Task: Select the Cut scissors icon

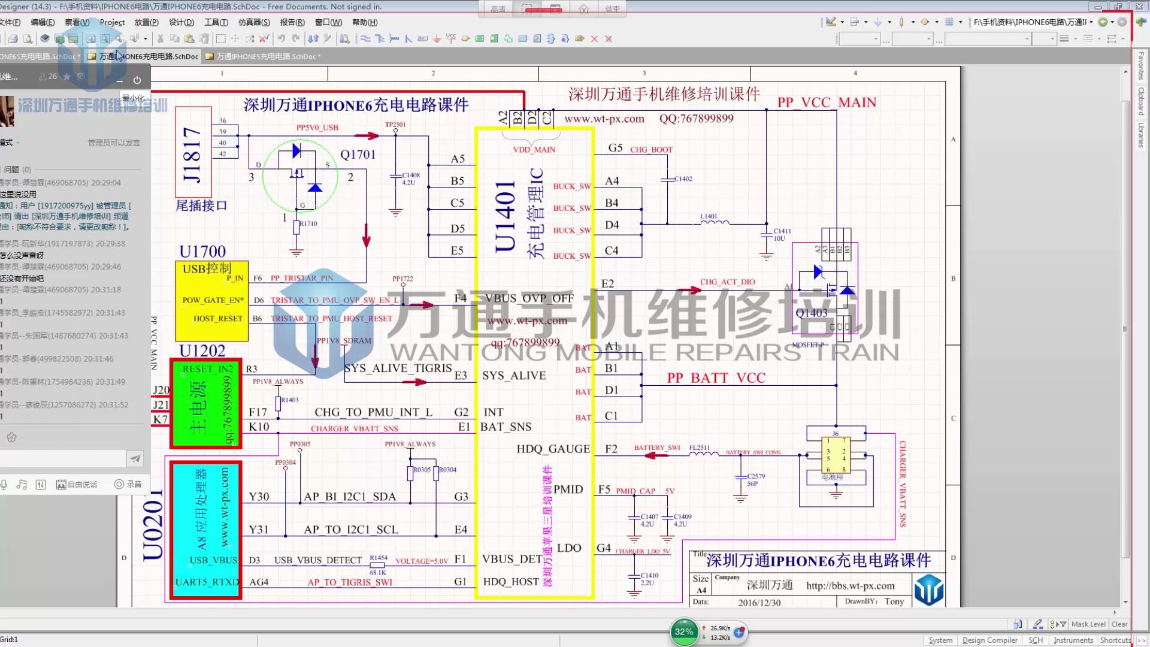Action: (160, 39)
